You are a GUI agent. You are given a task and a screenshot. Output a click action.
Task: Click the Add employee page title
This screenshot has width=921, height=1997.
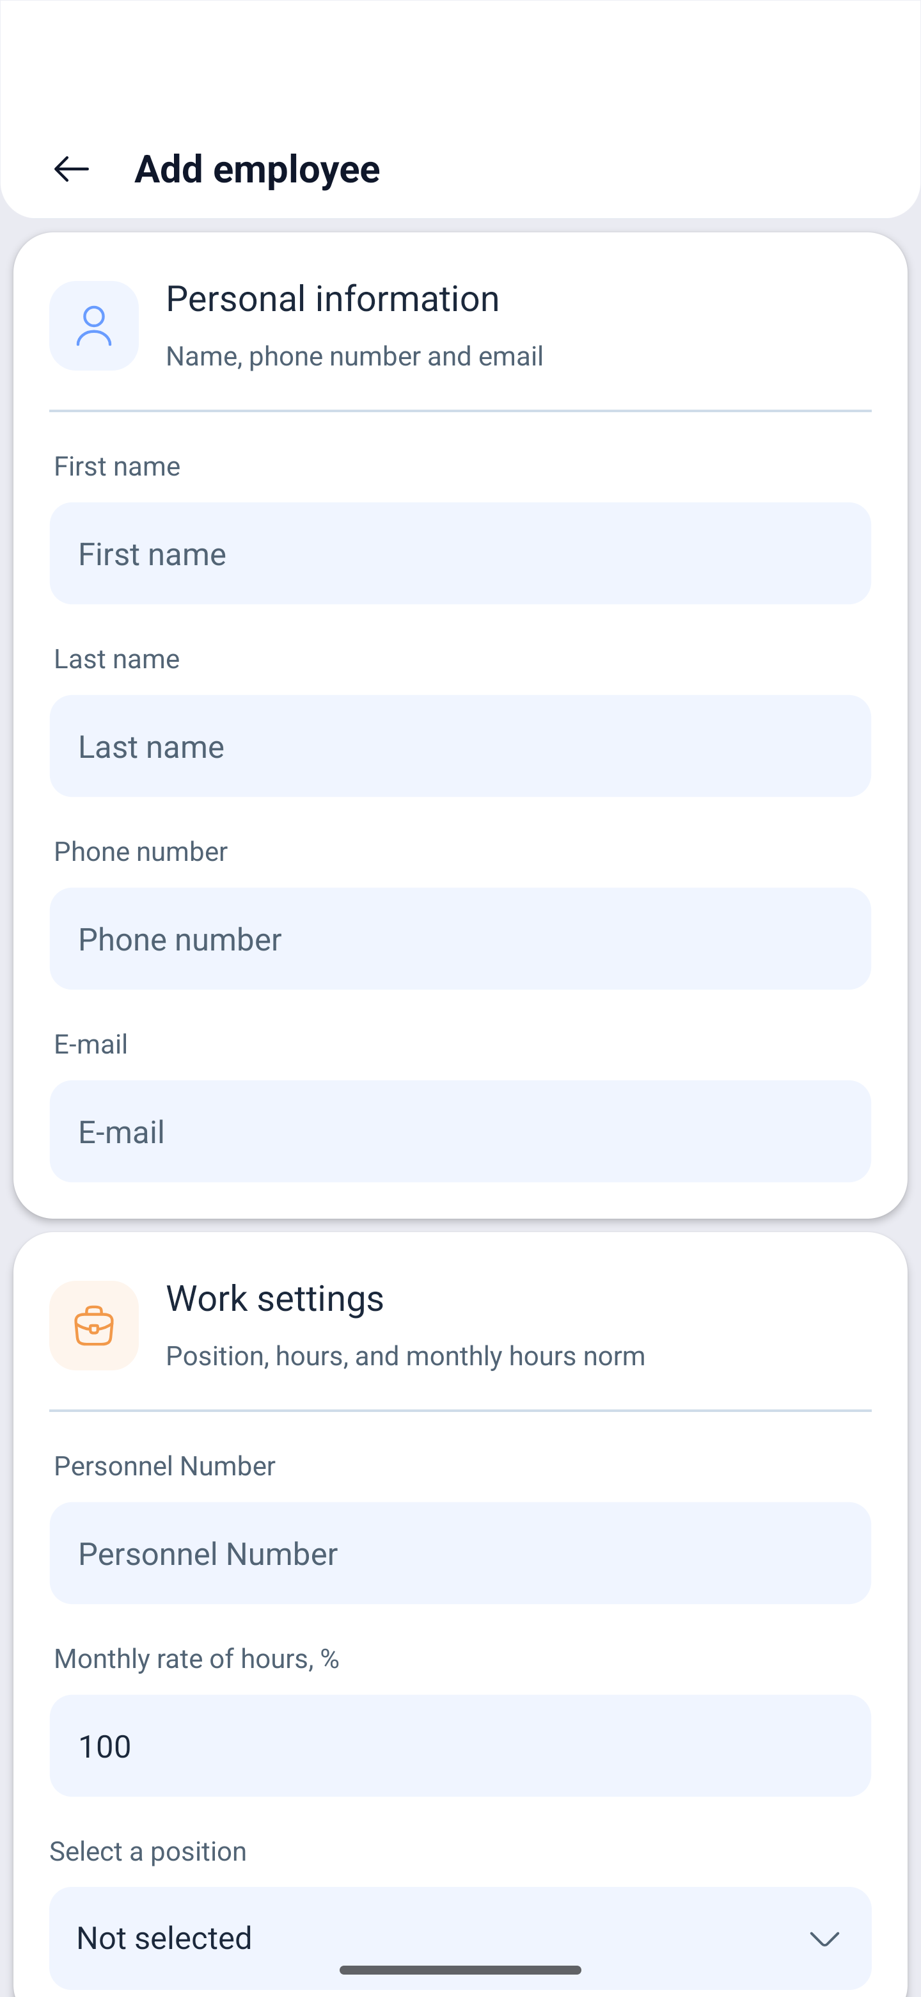coord(257,169)
